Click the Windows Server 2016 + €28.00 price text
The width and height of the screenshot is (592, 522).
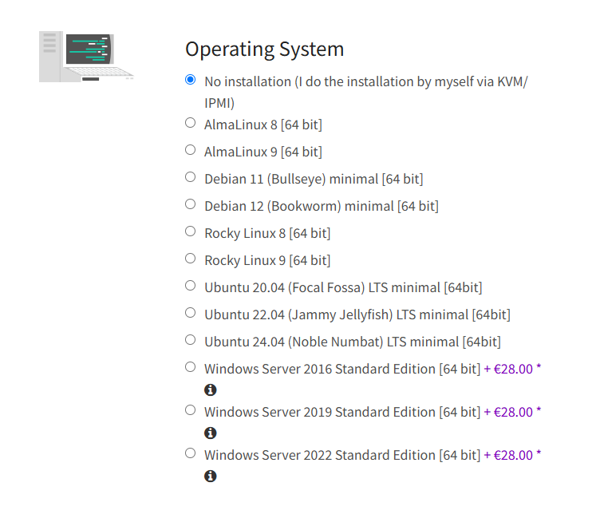tap(512, 369)
